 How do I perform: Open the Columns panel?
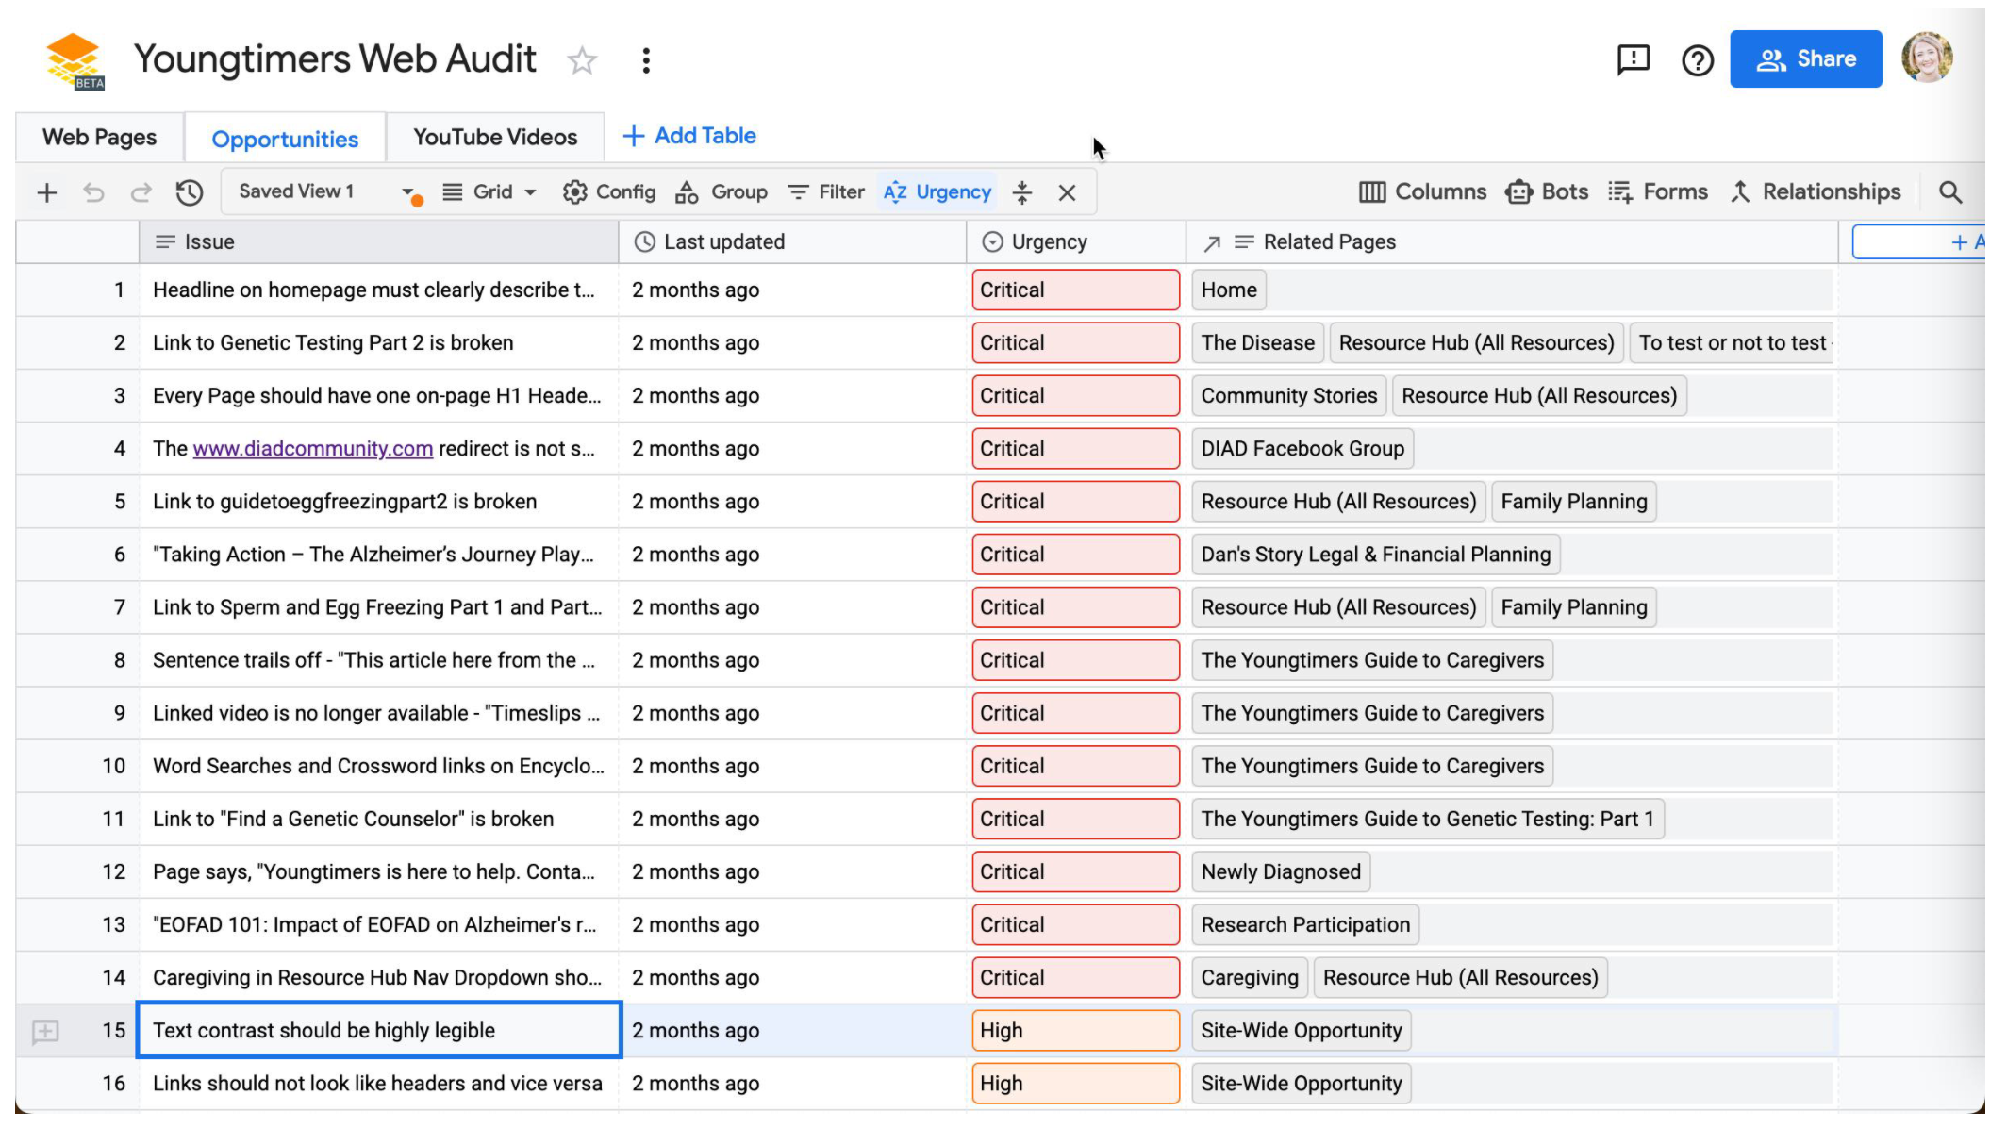[1422, 192]
